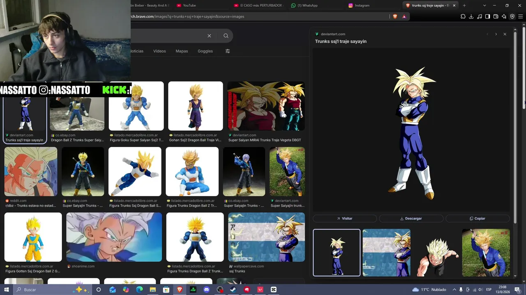
Task: Go to next image in preview panel
Action: [x=496, y=34]
